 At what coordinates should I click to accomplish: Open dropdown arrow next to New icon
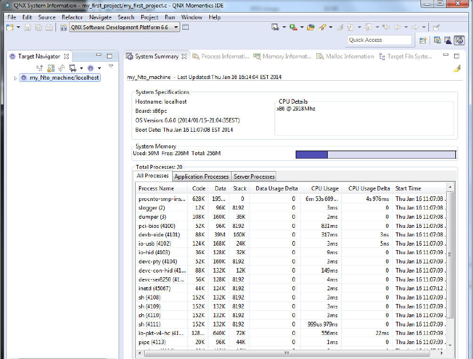click(18, 27)
